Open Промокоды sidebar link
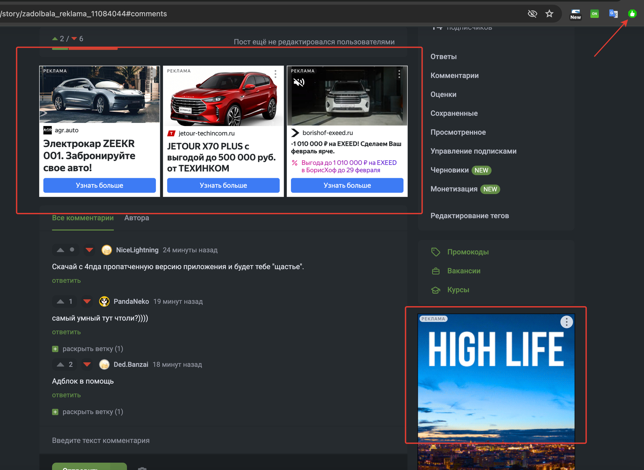The height and width of the screenshot is (470, 644). pyautogui.click(x=468, y=252)
